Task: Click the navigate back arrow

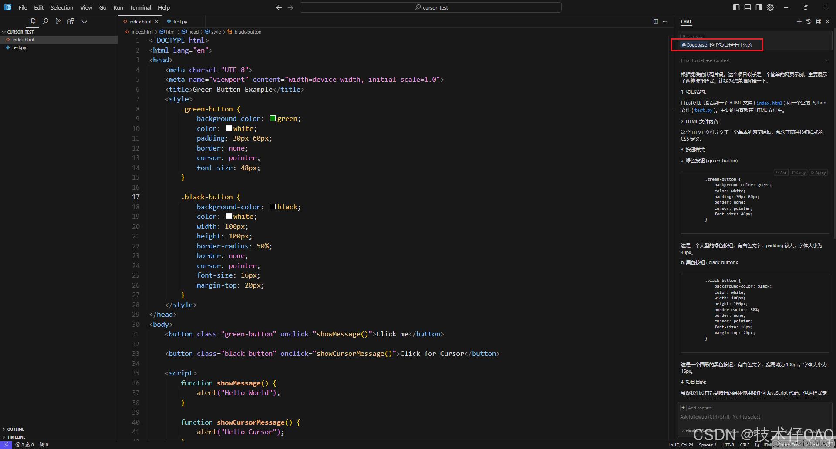Action: click(279, 7)
